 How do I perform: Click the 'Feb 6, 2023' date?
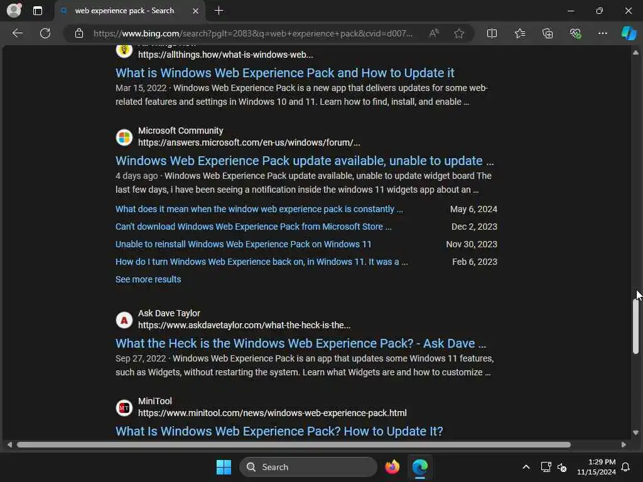click(475, 262)
